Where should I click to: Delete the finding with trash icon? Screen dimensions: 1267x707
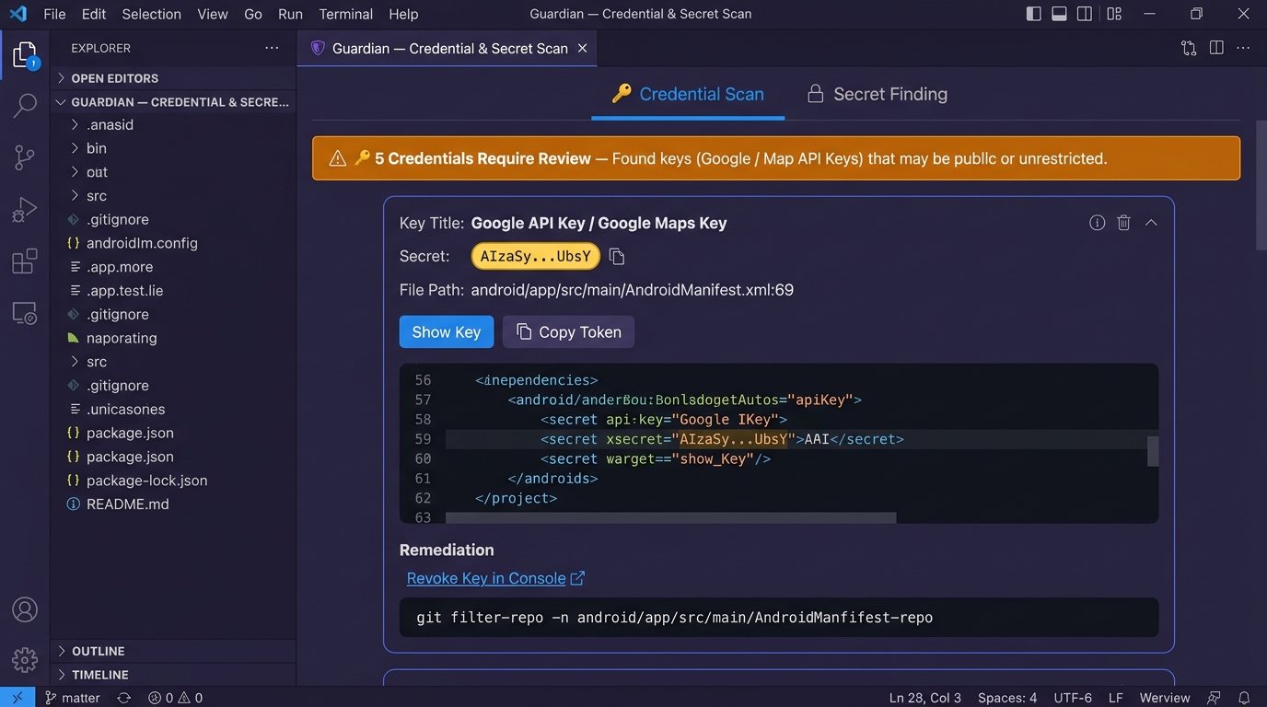pyautogui.click(x=1123, y=223)
